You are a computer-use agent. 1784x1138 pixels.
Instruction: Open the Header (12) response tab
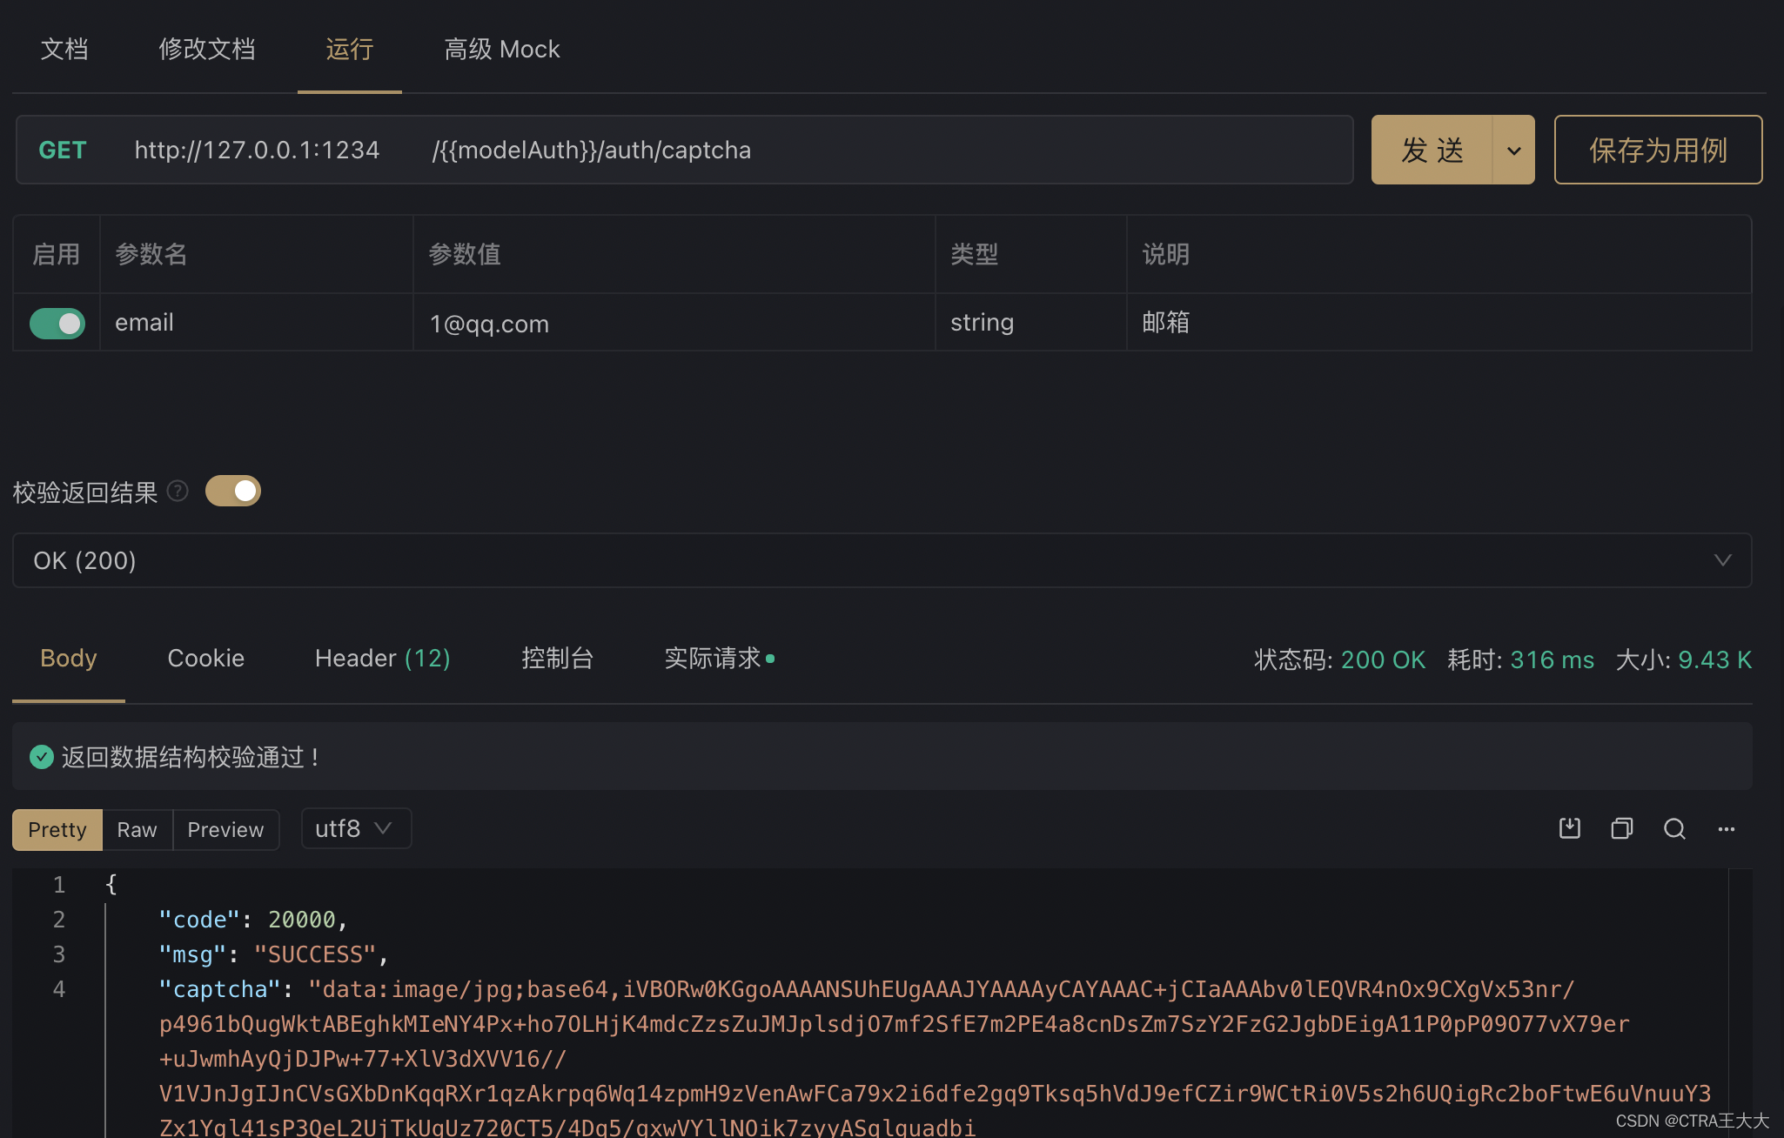[382, 659]
